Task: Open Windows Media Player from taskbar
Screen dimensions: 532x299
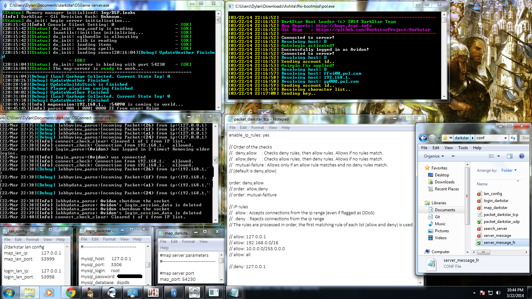Action: tap(50, 293)
